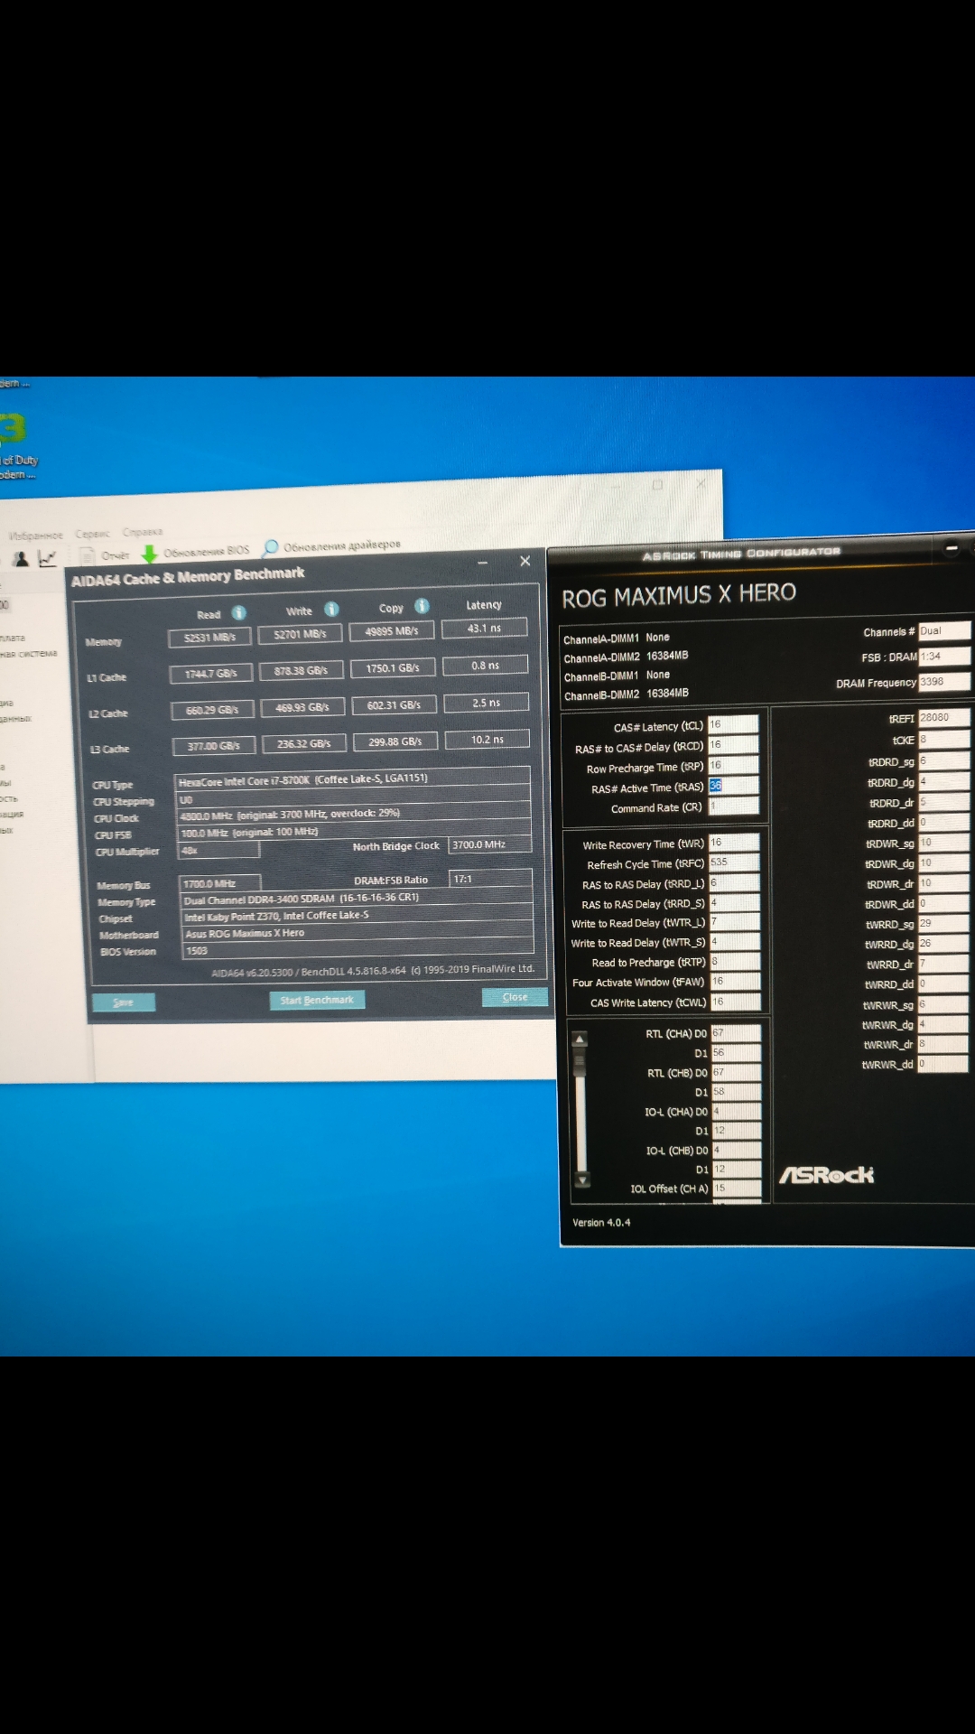Screen dimensions: 975x1734
Task: Click the Motherboard field Asus ROG Maximus X Hero
Action: [357, 933]
